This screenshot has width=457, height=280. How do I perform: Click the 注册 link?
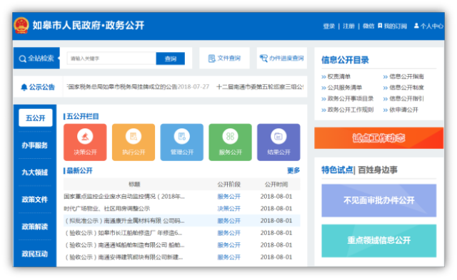pos(348,26)
